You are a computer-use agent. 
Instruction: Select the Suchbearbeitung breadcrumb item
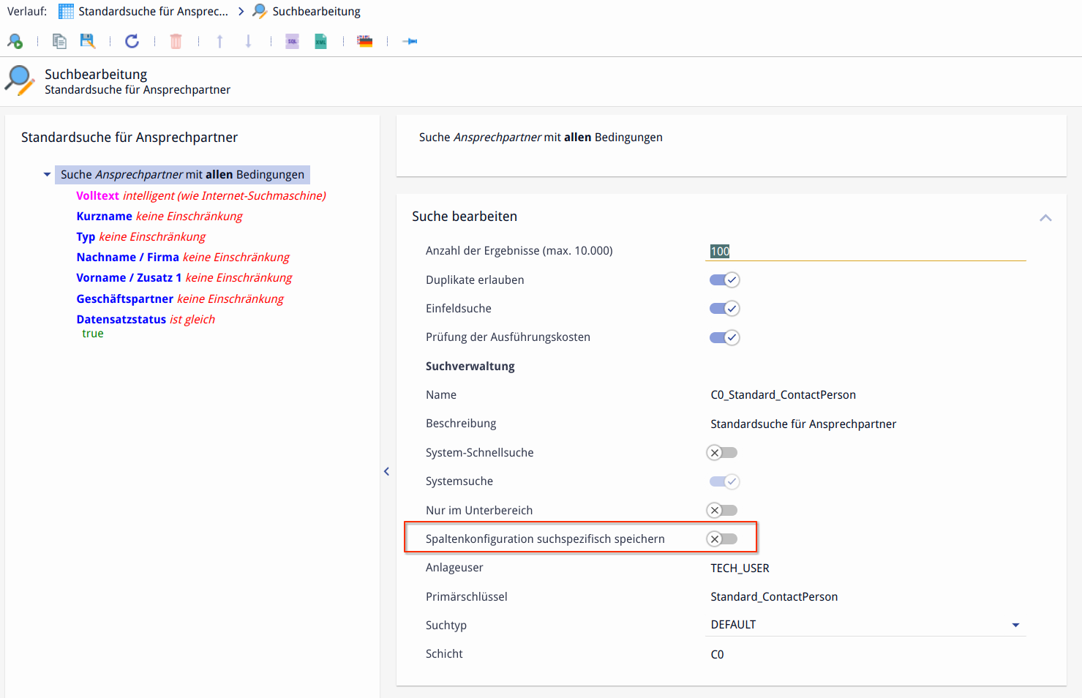316,12
